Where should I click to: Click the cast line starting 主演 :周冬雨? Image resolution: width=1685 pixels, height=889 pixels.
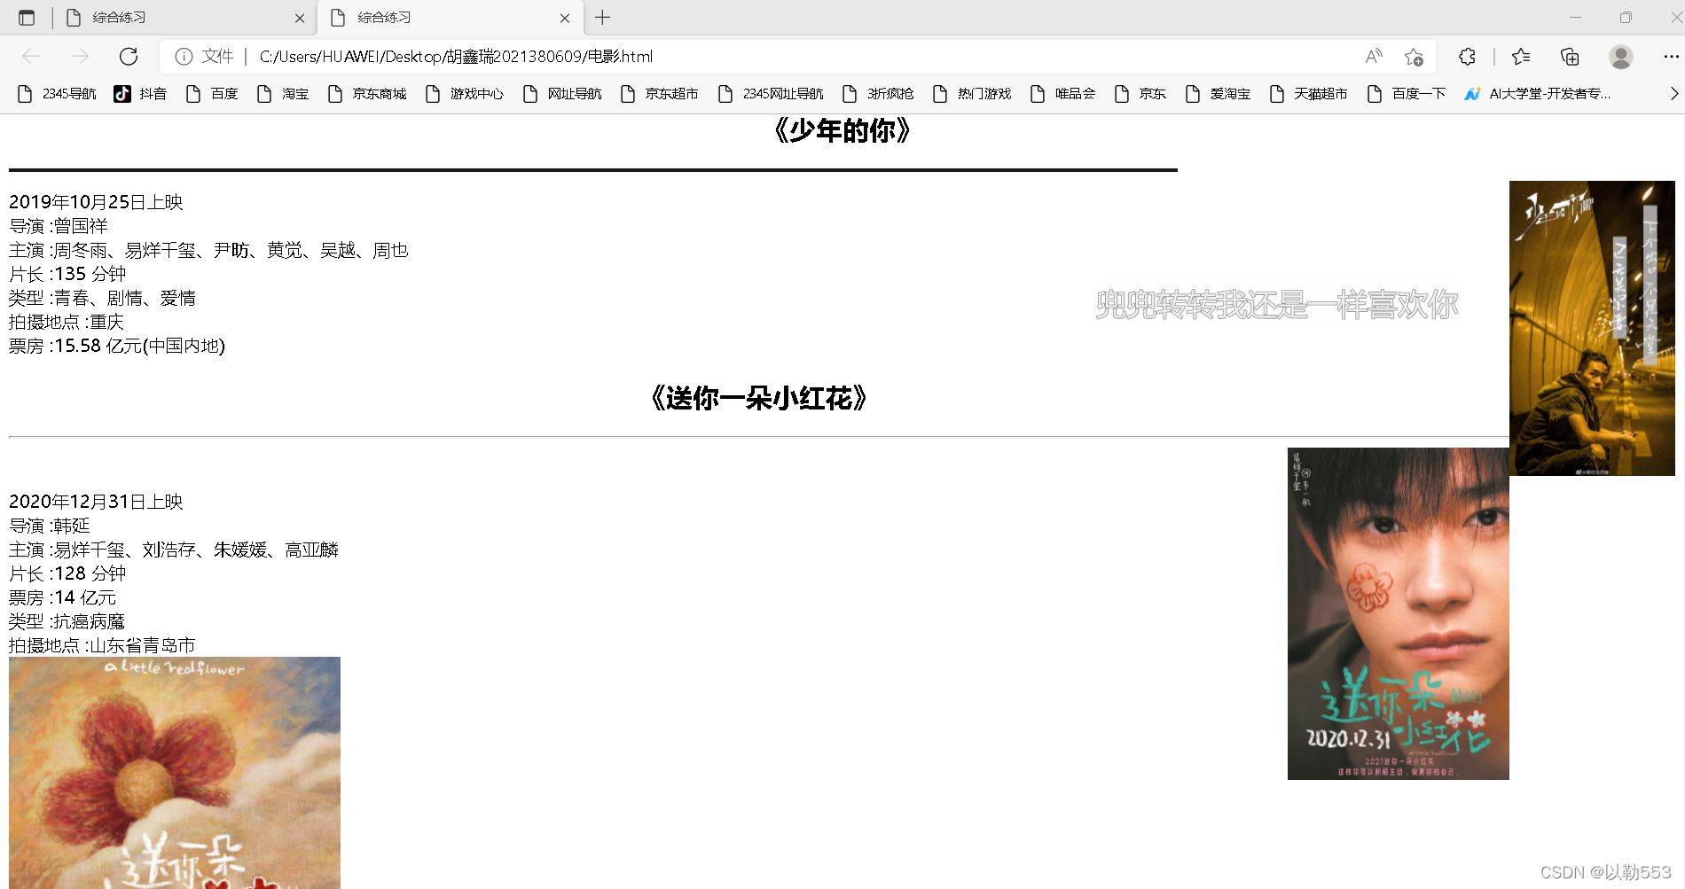(208, 250)
